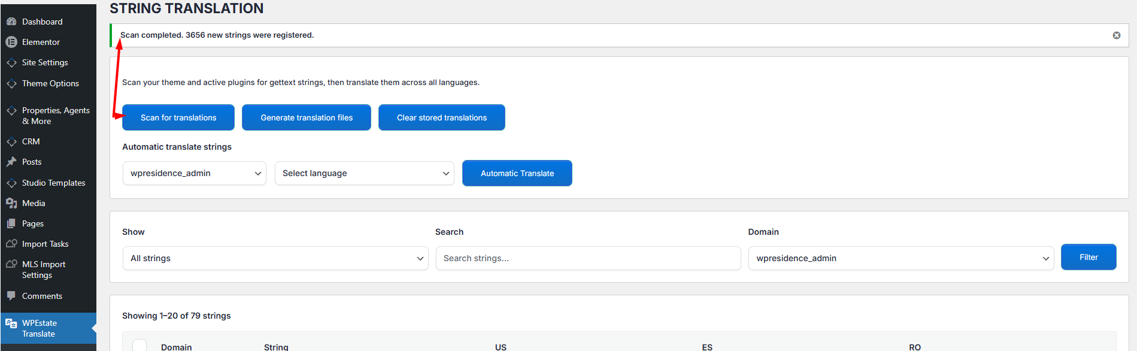Click the WPEstate Translate icon
Screen dimensions: 1137x351
11,323
